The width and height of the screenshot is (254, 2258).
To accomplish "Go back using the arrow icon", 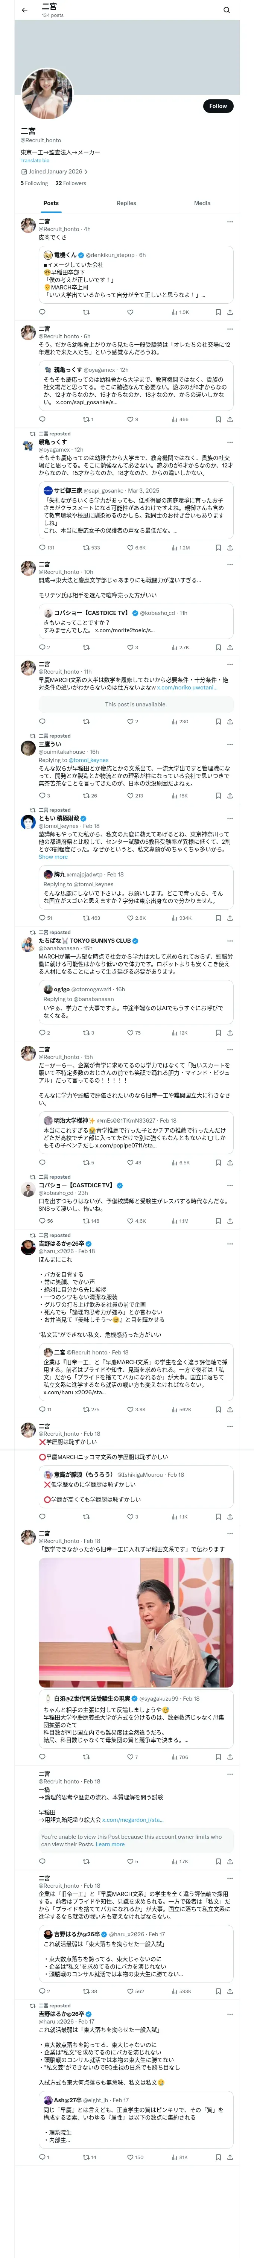I will point(24,11).
